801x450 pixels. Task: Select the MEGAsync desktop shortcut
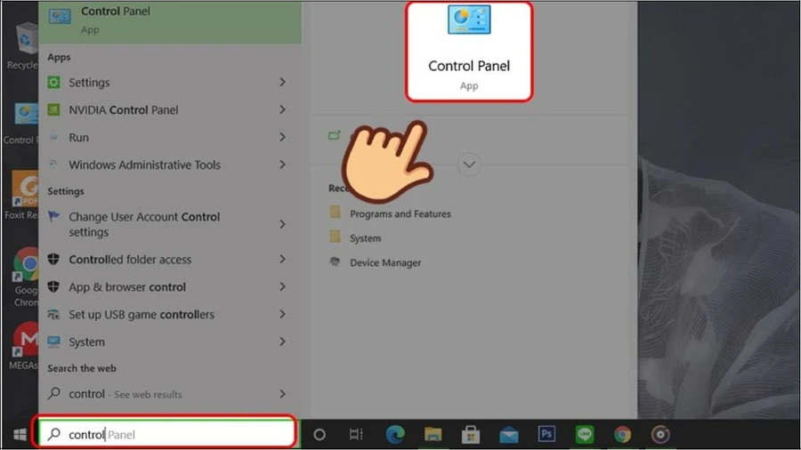[23, 346]
